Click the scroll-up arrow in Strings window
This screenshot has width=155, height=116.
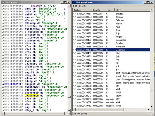152,10
